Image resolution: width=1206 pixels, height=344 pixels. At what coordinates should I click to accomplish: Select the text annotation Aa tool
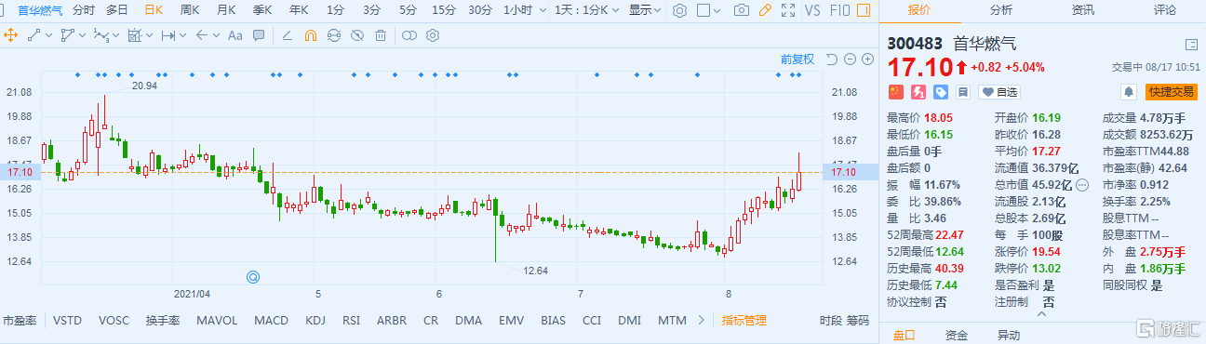(x=234, y=35)
